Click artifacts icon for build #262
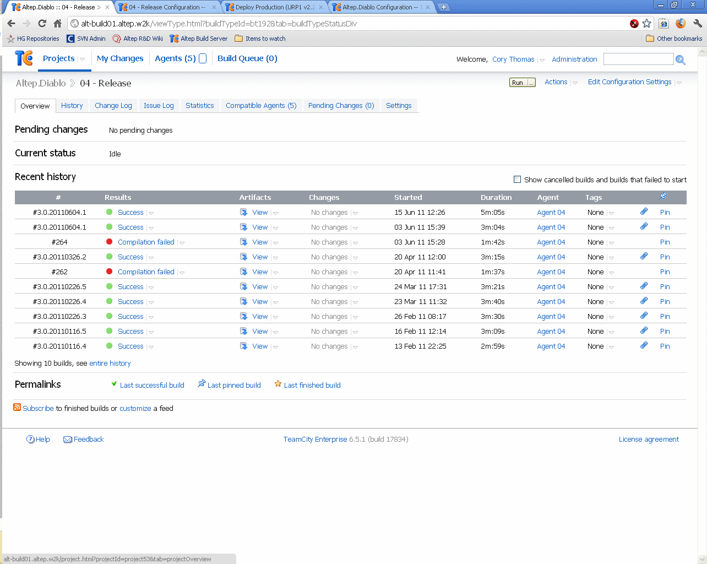 (244, 272)
